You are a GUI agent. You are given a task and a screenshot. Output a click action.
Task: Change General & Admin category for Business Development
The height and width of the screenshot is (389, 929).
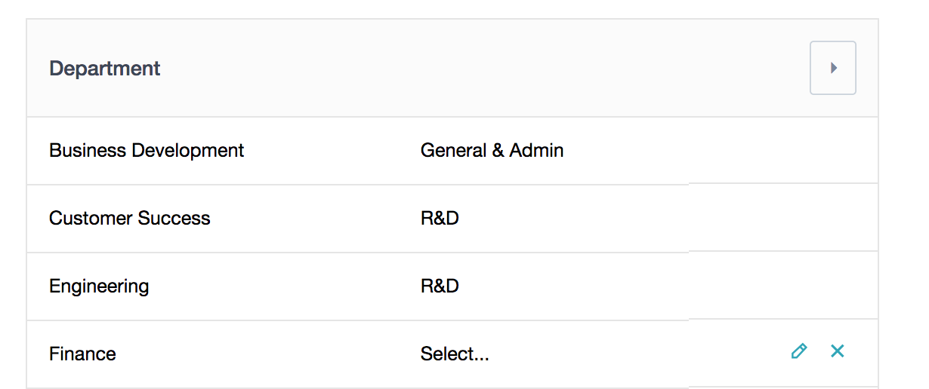[x=492, y=150]
